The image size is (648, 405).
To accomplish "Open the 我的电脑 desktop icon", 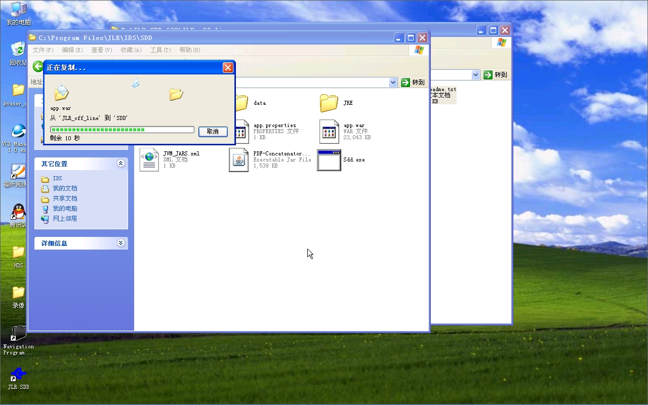I will tap(18, 13).
